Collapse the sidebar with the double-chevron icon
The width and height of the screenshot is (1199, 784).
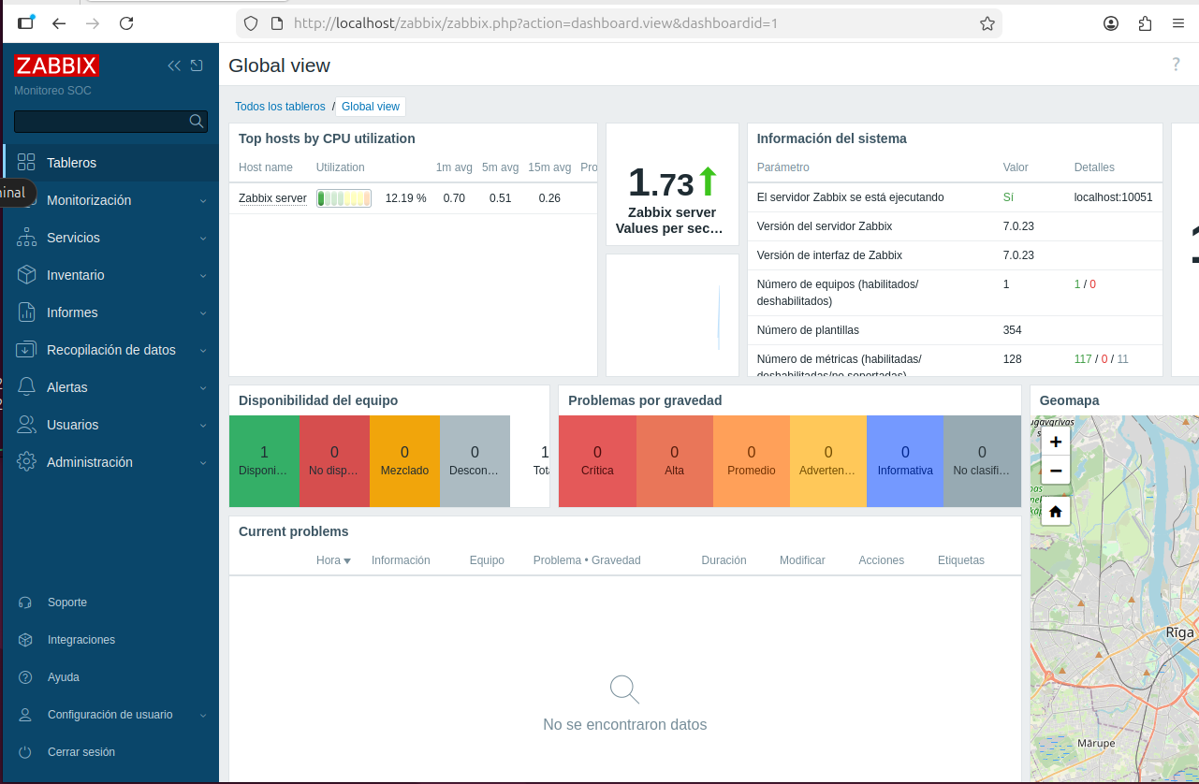tap(173, 65)
